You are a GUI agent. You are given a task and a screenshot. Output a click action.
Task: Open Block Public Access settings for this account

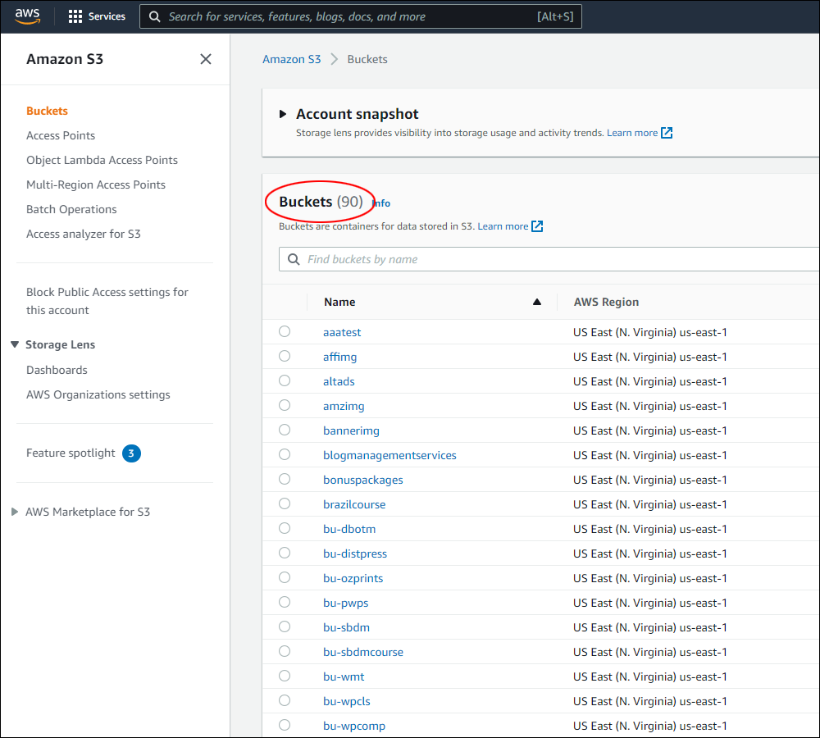(107, 301)
